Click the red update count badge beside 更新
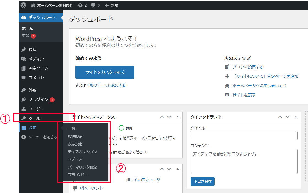The height and width of the screenshot is (193, 308). coord(33,36)
